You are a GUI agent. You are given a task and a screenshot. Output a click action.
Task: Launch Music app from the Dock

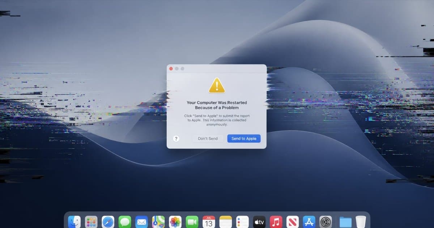tap(276, 222)
